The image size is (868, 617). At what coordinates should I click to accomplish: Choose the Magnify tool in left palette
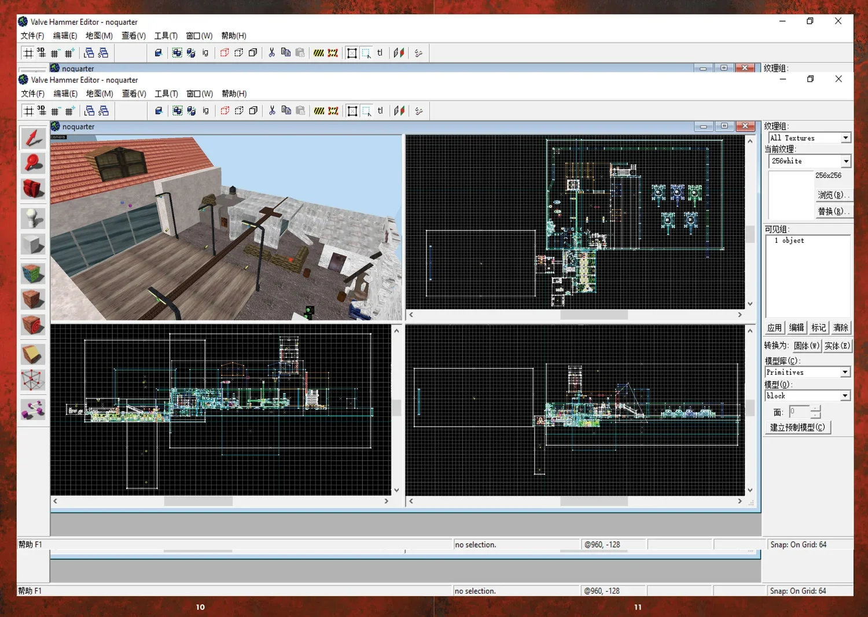coord(33,163)
